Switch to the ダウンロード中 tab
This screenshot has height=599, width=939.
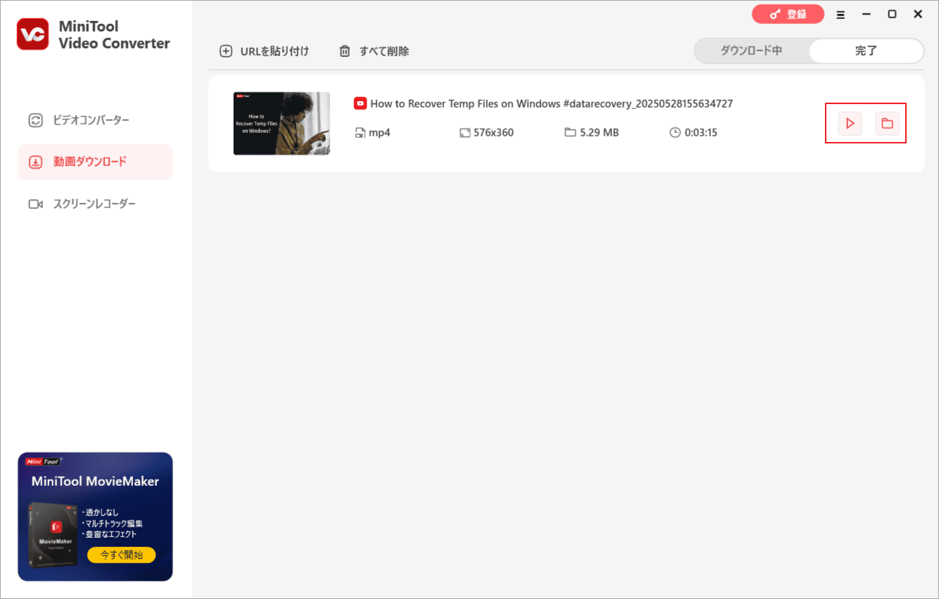[x=751, y=51]
